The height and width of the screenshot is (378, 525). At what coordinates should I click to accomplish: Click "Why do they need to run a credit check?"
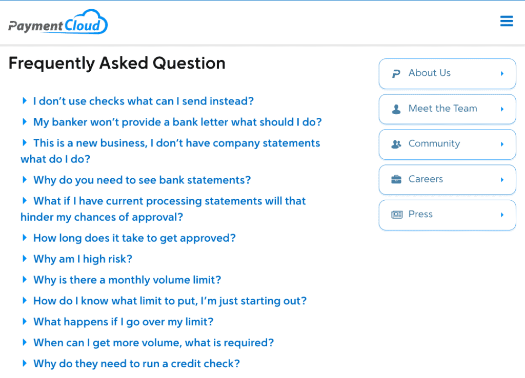point(136,364)
